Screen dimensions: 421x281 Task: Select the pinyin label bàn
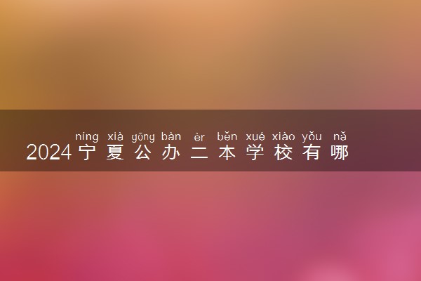click(x=171, y=136)
